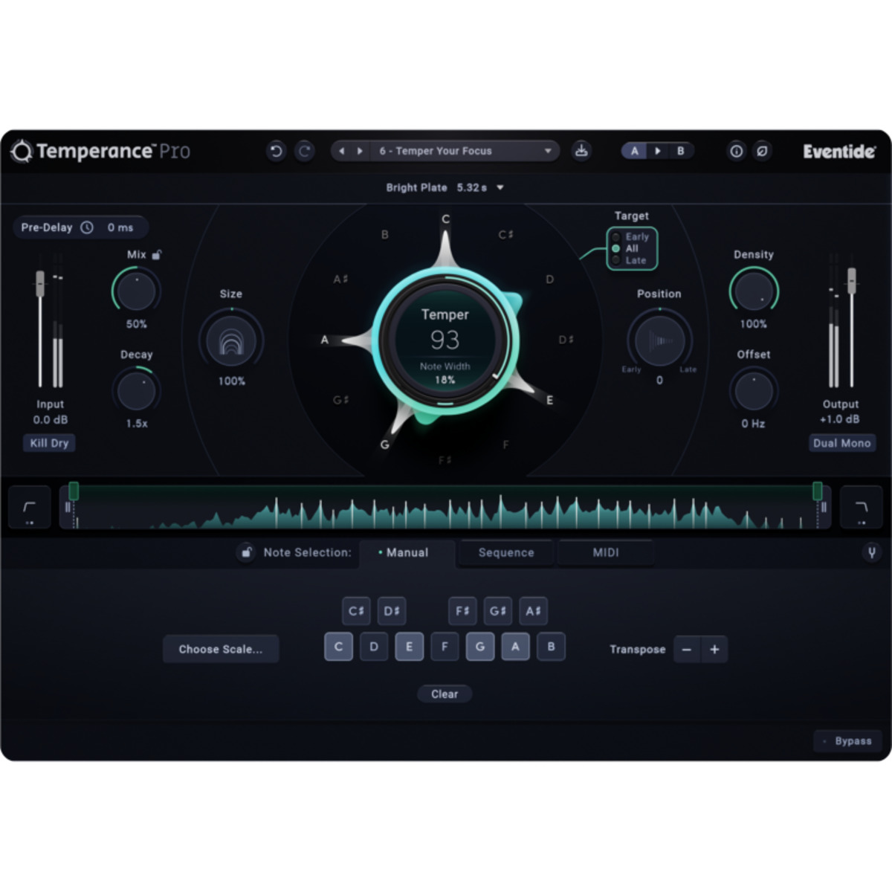Toggle the Bypass button

coord(847,741)
